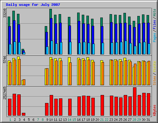This screenshot has width=158, height=123.
Task: Click day label 3 on the x-axis
Action: tap(19, 120)
